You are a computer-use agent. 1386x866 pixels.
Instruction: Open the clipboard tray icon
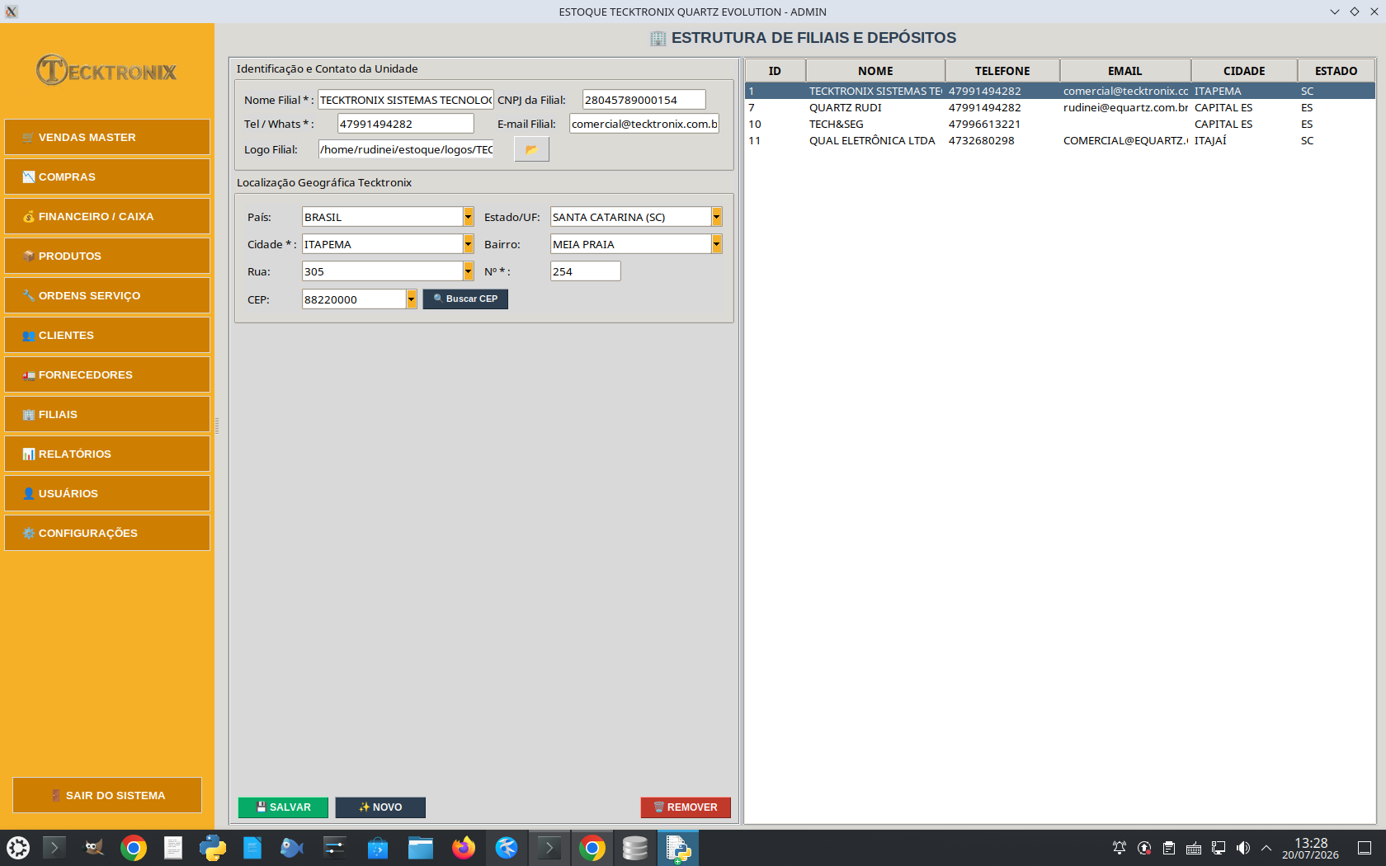pos(1169,848)
